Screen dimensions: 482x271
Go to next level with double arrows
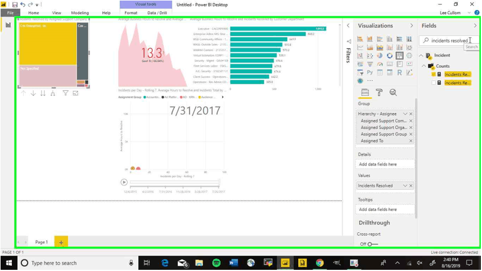pos(43,93)
